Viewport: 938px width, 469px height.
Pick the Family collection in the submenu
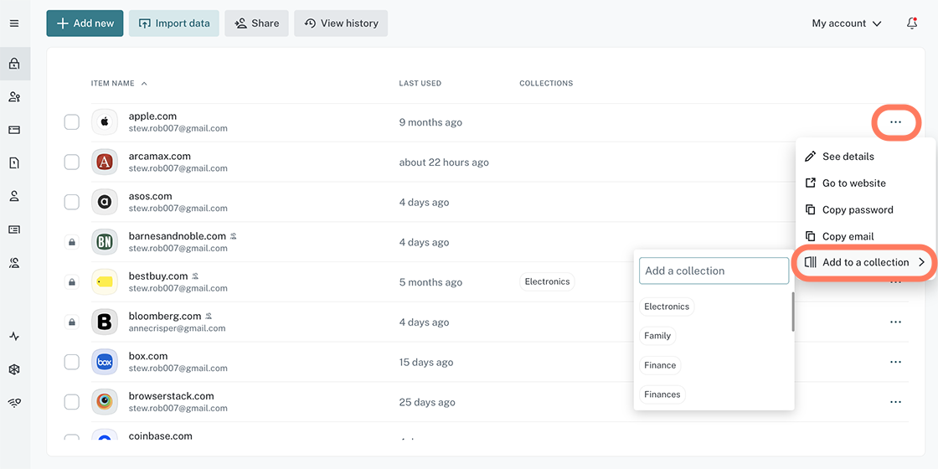tap(657, 336)
